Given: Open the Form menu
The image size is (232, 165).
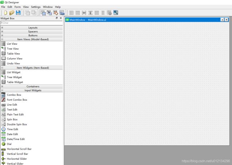Looking at the screenshot, I should coord(17,7).
